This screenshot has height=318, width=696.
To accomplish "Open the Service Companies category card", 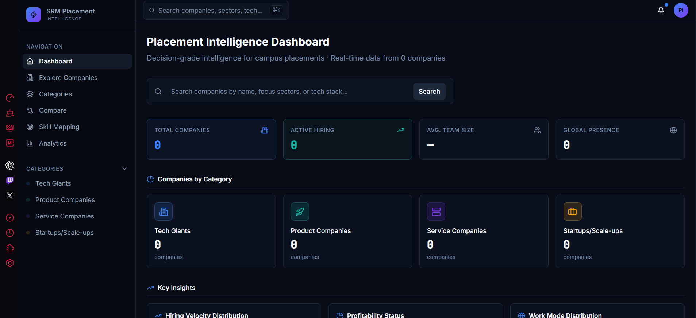I will pyautogui.click(x=484, y=232).
